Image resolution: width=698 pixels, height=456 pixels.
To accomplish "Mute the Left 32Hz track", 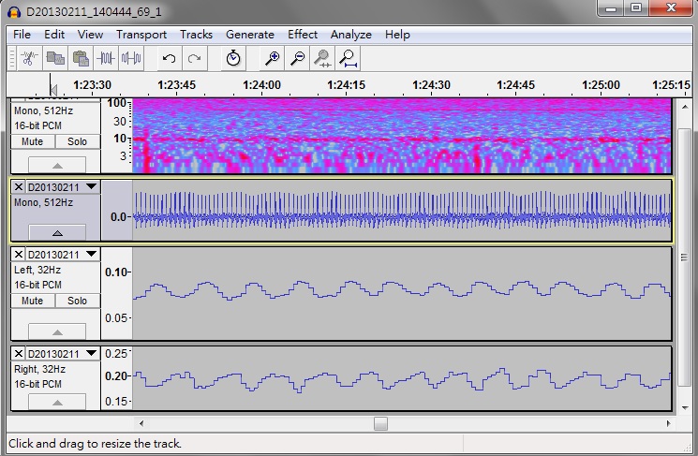I will [x=33, y=301].
